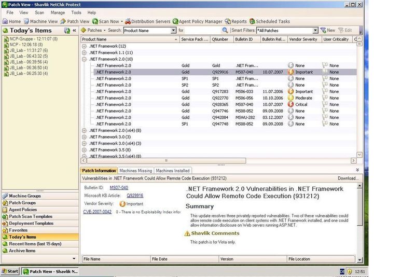Viewport: 415px width, 277px height.
Task: Switch to Machines Installed tab
Action: point(173,171)
